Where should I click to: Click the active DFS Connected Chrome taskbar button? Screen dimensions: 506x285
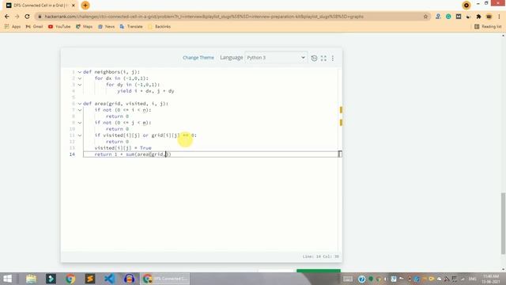click(165, 279)
